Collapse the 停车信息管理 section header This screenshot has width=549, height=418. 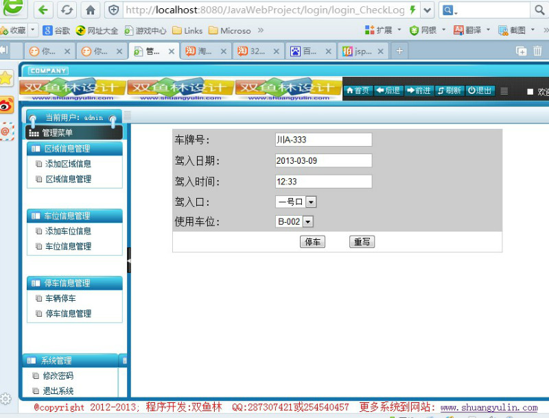[75, 283]
